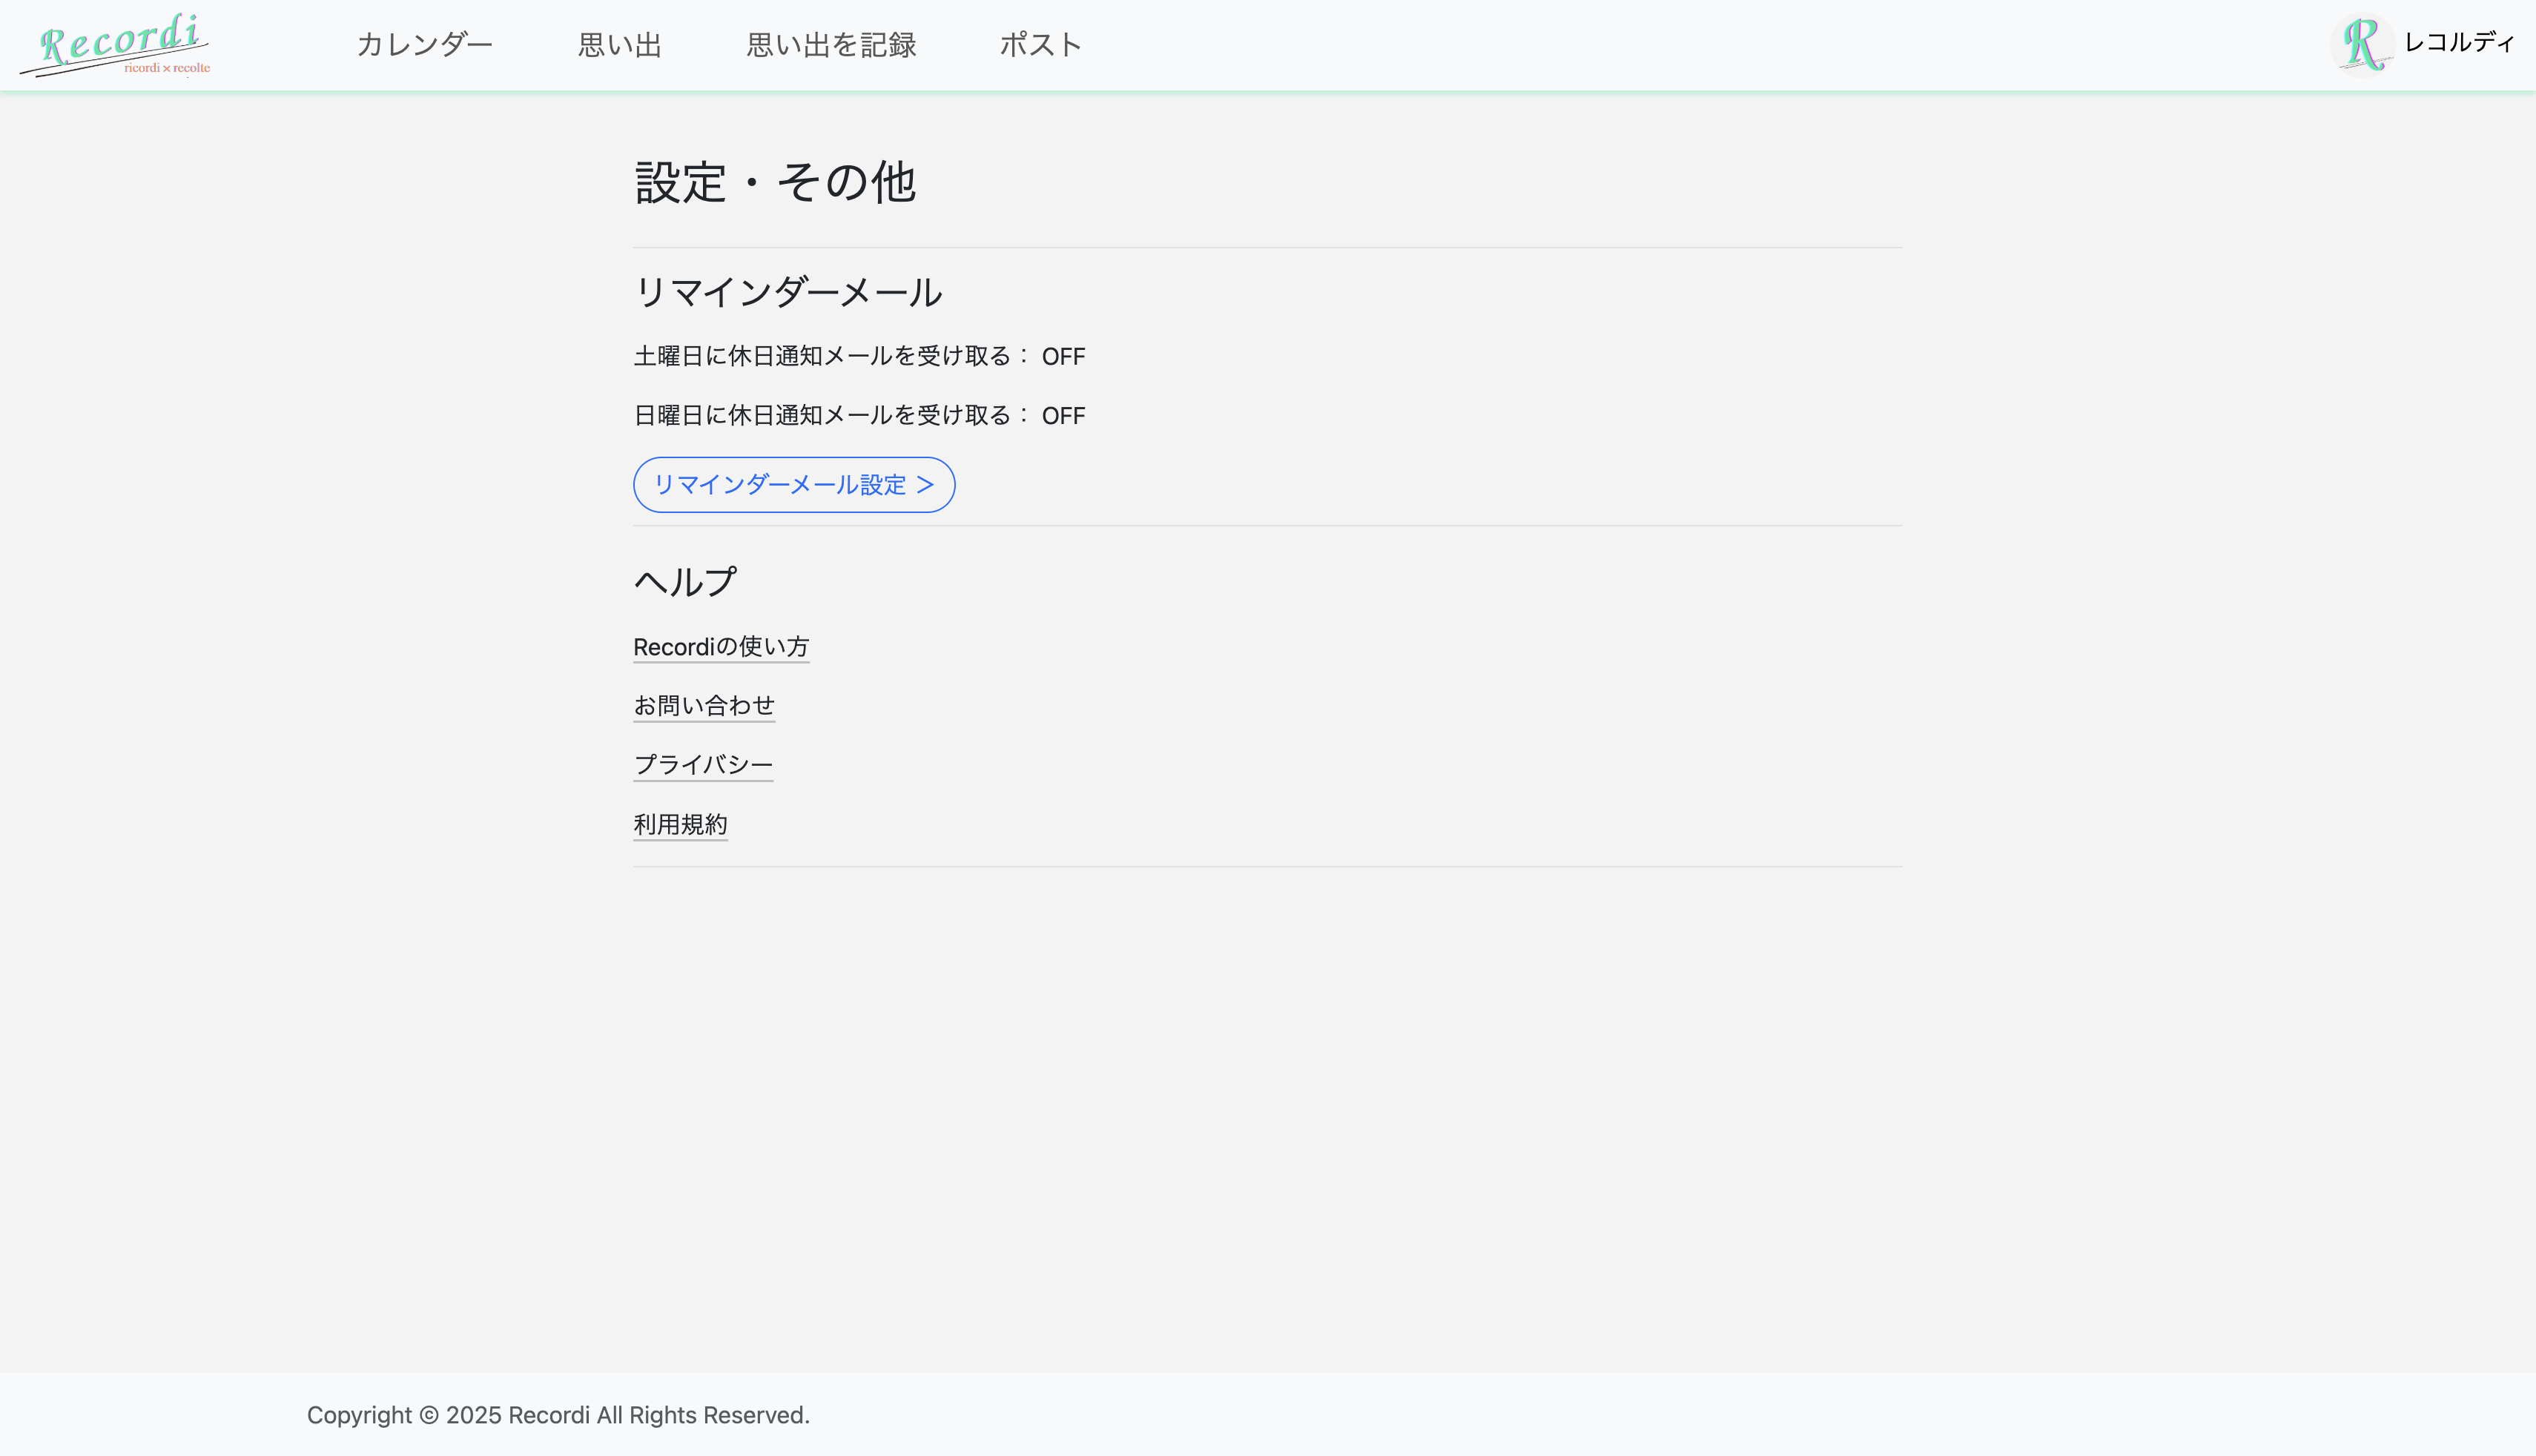2536x1456 pixels.
Task: View the 利用規約 link
Action: (x=680, y=825)
